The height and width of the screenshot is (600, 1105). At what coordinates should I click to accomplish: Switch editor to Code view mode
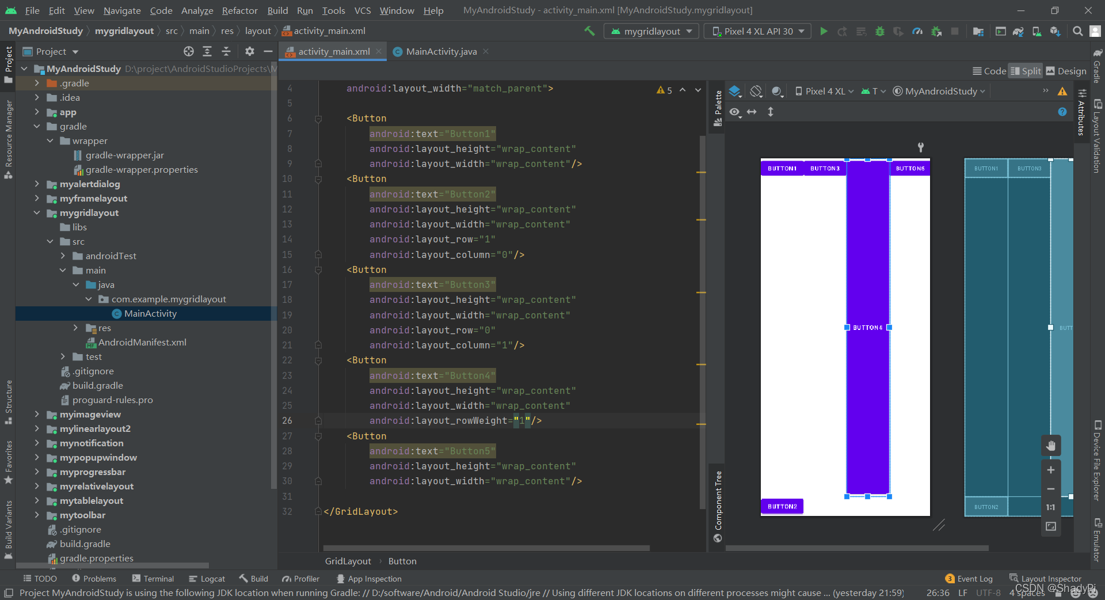989,71
